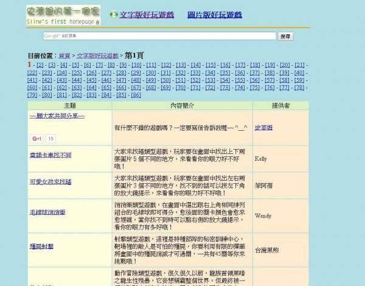Screen dimensions: 365x286
Task: Go to page [79]
Action: 32,95
